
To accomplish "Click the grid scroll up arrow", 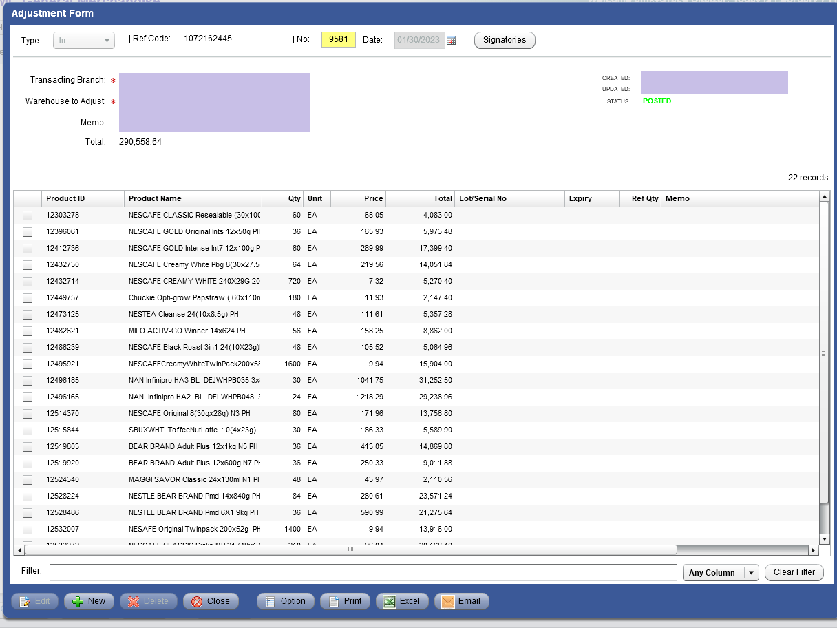I will tap(824, 197).
